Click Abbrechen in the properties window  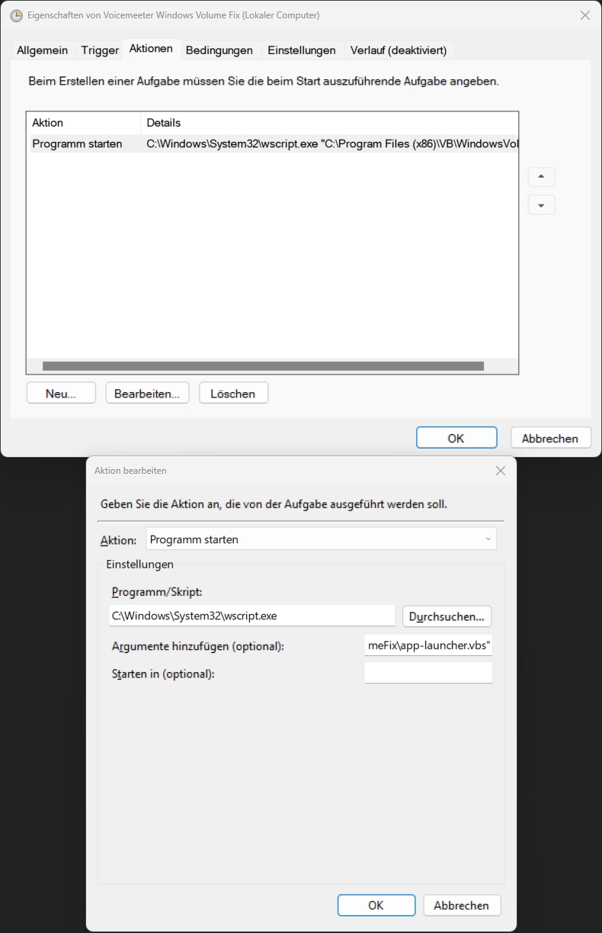pos(550,438)
